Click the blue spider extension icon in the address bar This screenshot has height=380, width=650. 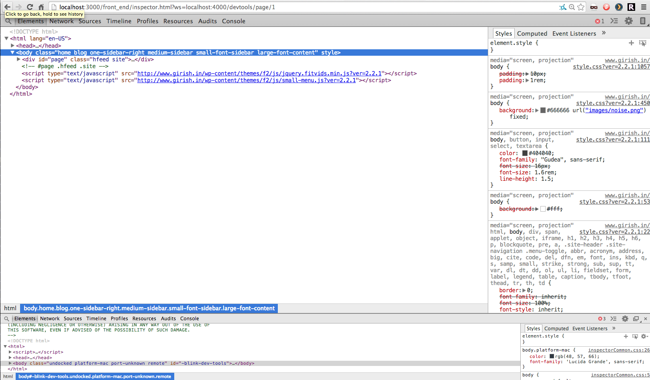click(563, 7)
